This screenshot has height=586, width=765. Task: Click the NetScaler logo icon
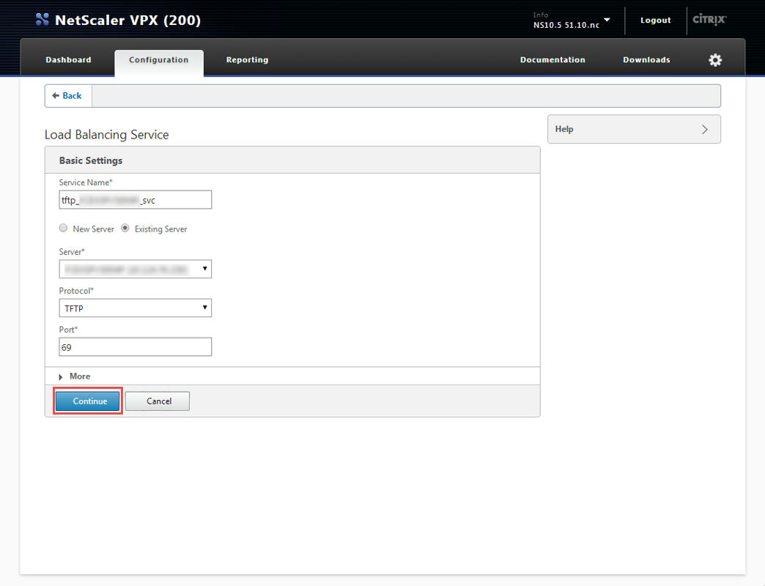click(x=42, y=20)
